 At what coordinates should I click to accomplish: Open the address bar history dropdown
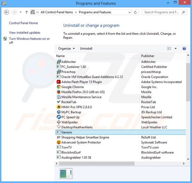click(x=130, y=12)
